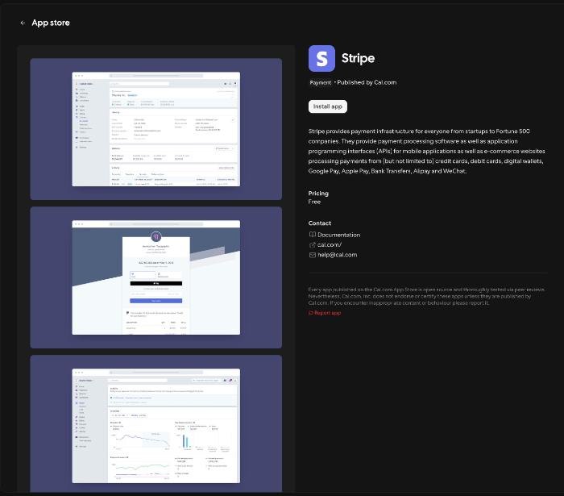Click the Free pricing value
564x496 pixels.
click(314, 202)
